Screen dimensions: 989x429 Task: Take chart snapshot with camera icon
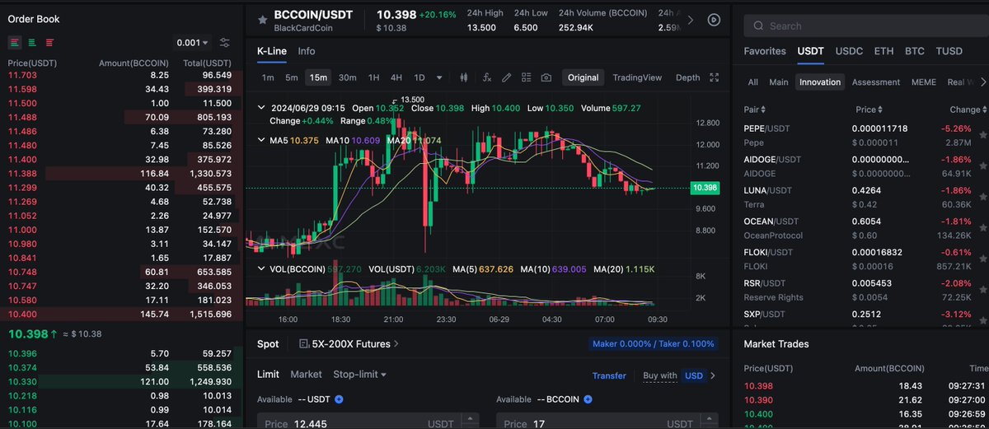(546, 77)
